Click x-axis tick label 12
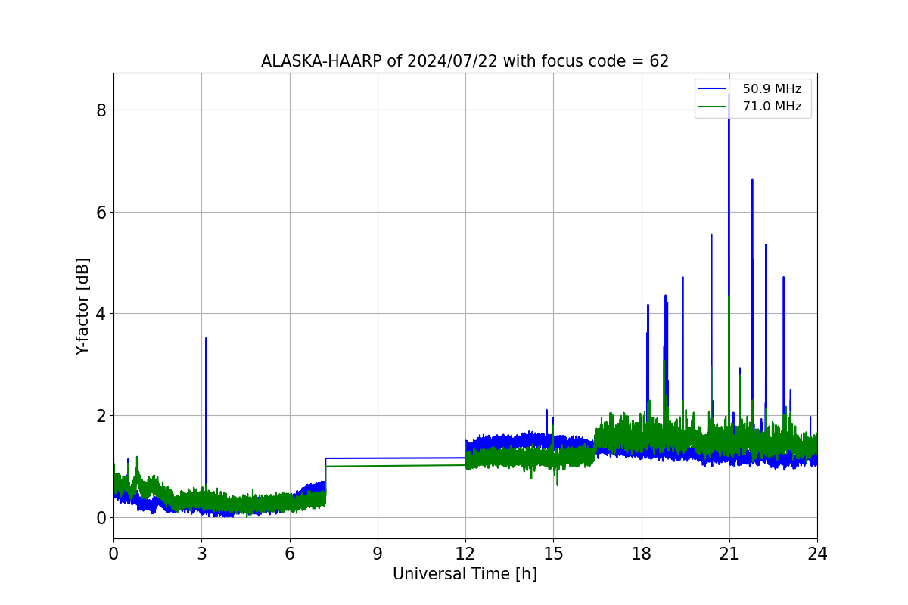Image resolution: width=908 pixels, height=605 pixels. click(465, 553)
